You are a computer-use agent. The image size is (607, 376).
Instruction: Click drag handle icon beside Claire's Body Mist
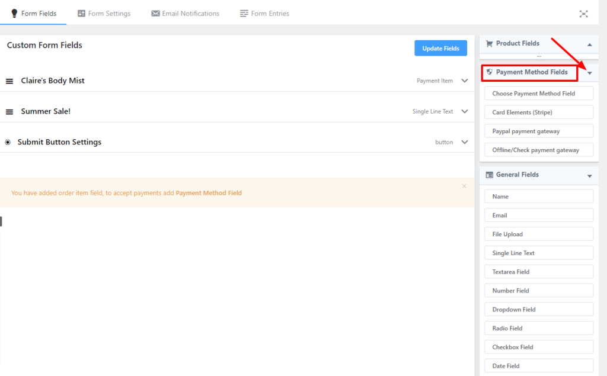(9, 81)
